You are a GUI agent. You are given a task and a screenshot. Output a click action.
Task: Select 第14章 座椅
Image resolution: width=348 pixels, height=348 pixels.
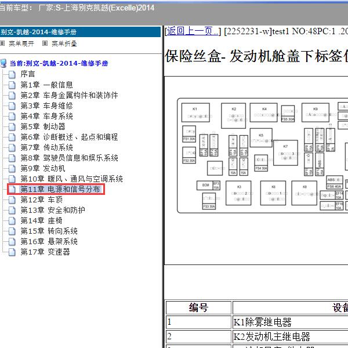(x=42, y=220)
